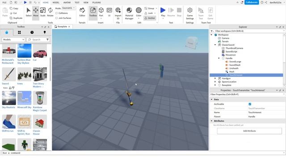
Task: Select ThumbnailCamera in the Explorer
Action: (234, 48)
